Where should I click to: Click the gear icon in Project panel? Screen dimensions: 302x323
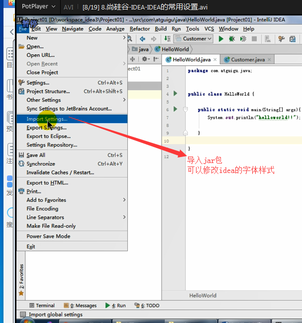point(146,59)
